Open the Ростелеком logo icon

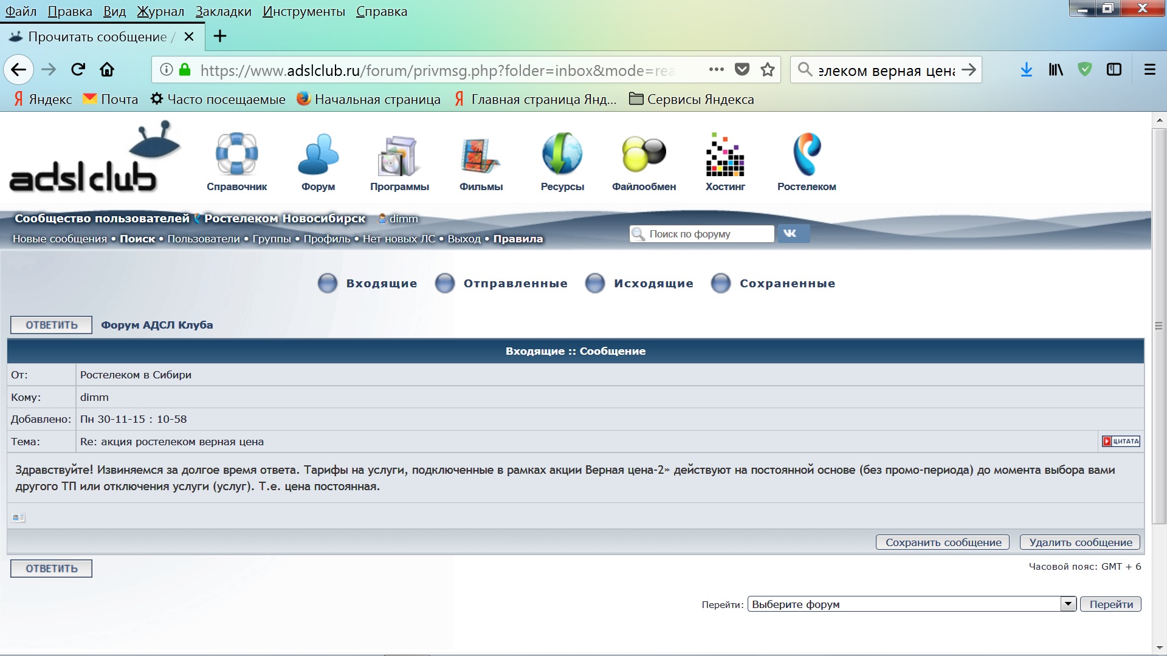[x=807, y=154]
